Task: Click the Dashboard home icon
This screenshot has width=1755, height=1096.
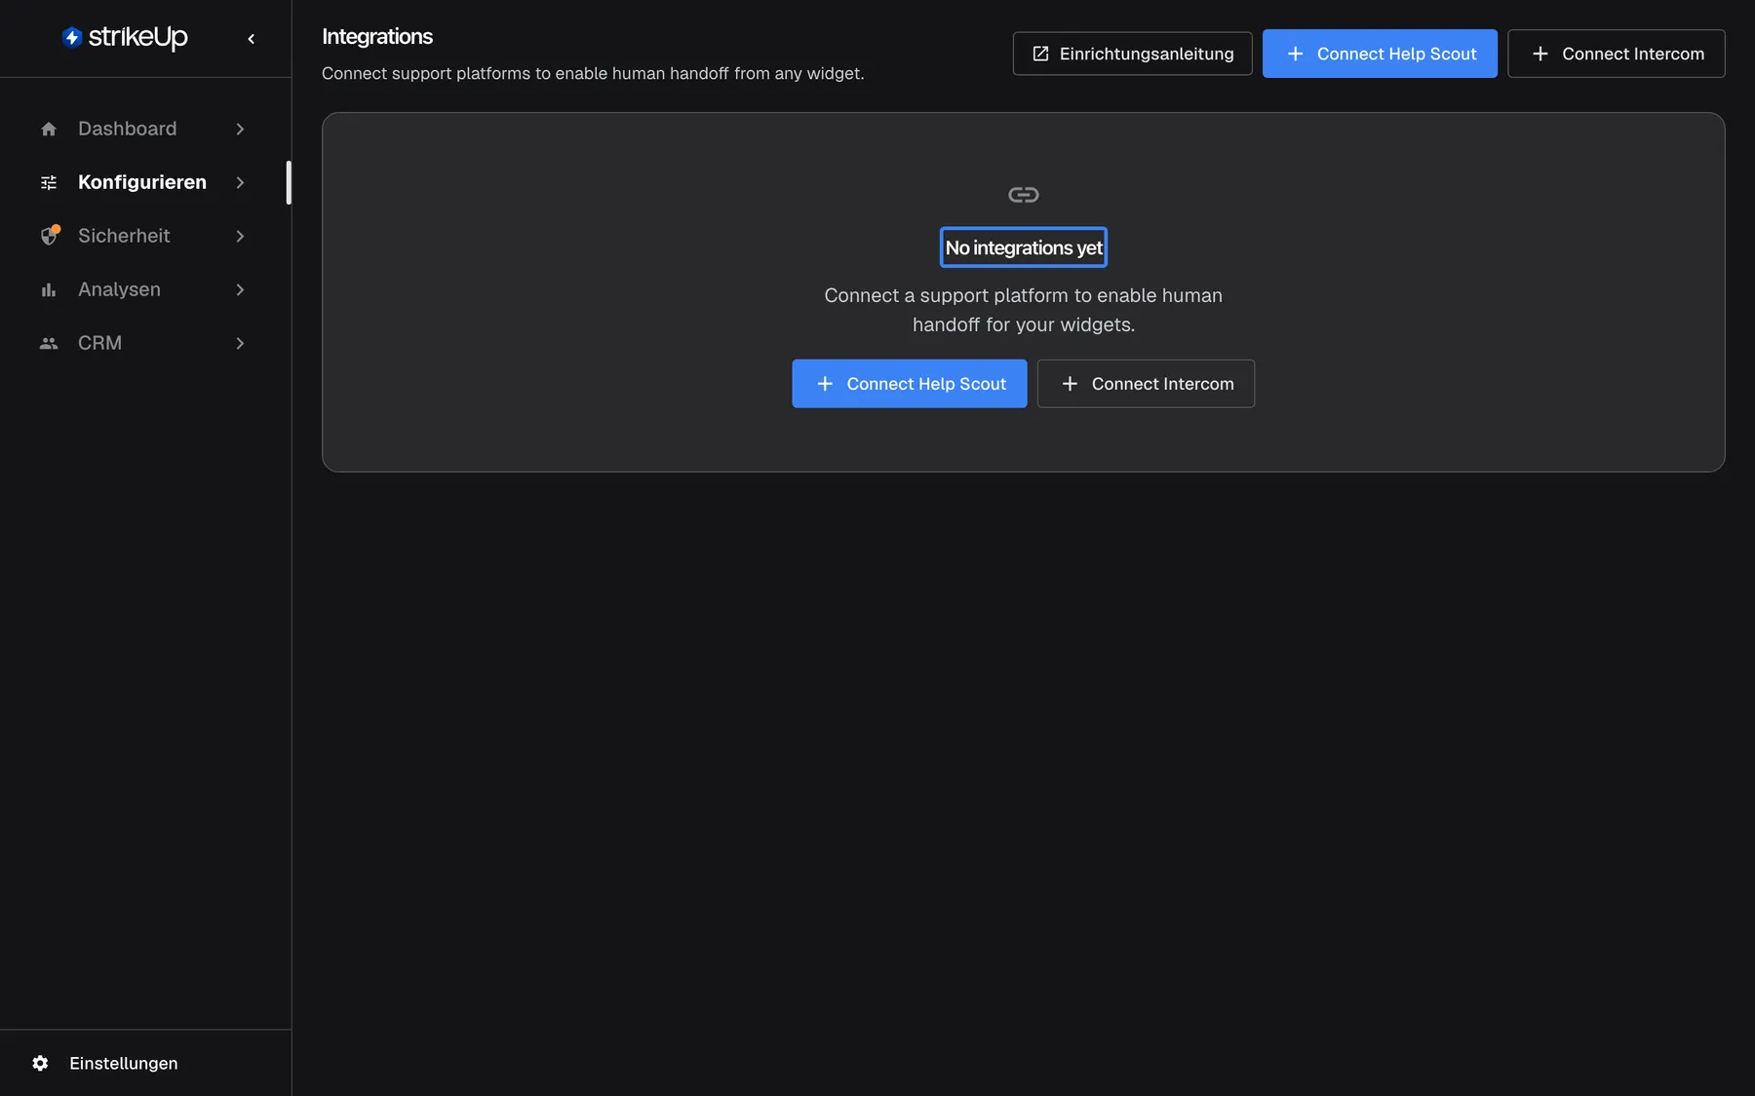Action: 49,129
